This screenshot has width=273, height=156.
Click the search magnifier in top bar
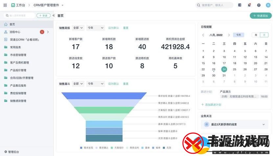198,5
